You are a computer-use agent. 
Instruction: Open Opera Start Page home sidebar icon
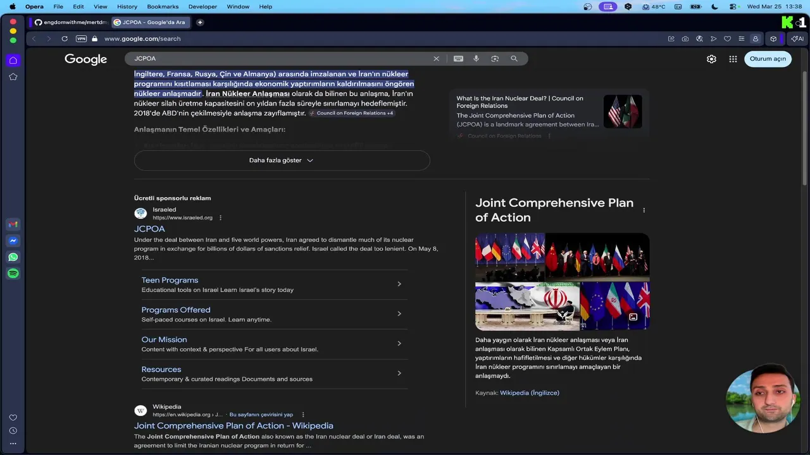(x=13, y=60)
